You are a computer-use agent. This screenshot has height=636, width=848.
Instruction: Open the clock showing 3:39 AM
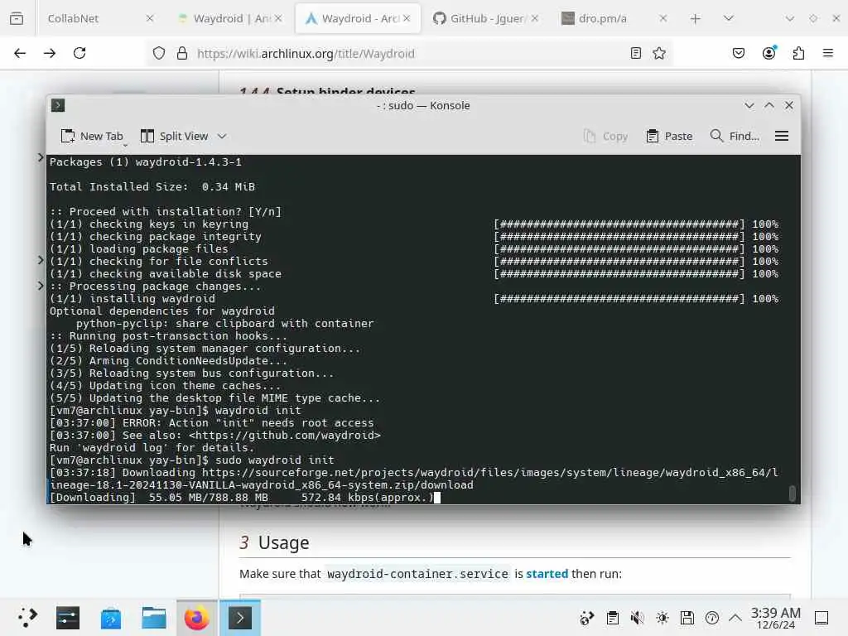[x=775, y=618]
